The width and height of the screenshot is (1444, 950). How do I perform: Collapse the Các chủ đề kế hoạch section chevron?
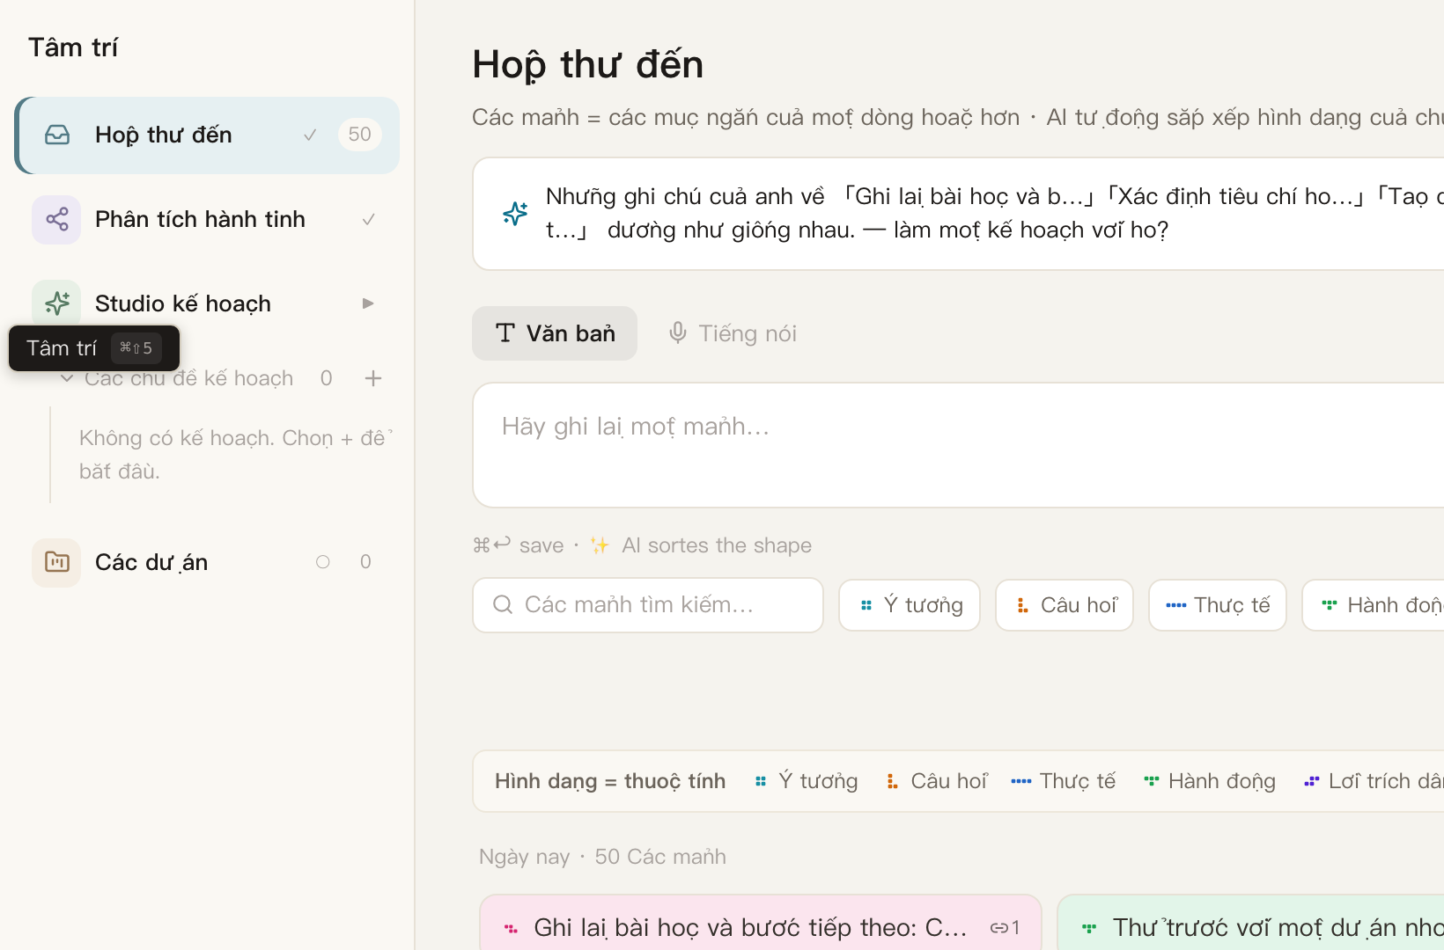[x=67, y=378]
